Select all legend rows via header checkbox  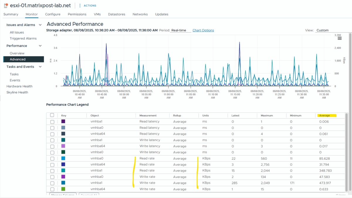click(x=52, y=115)
